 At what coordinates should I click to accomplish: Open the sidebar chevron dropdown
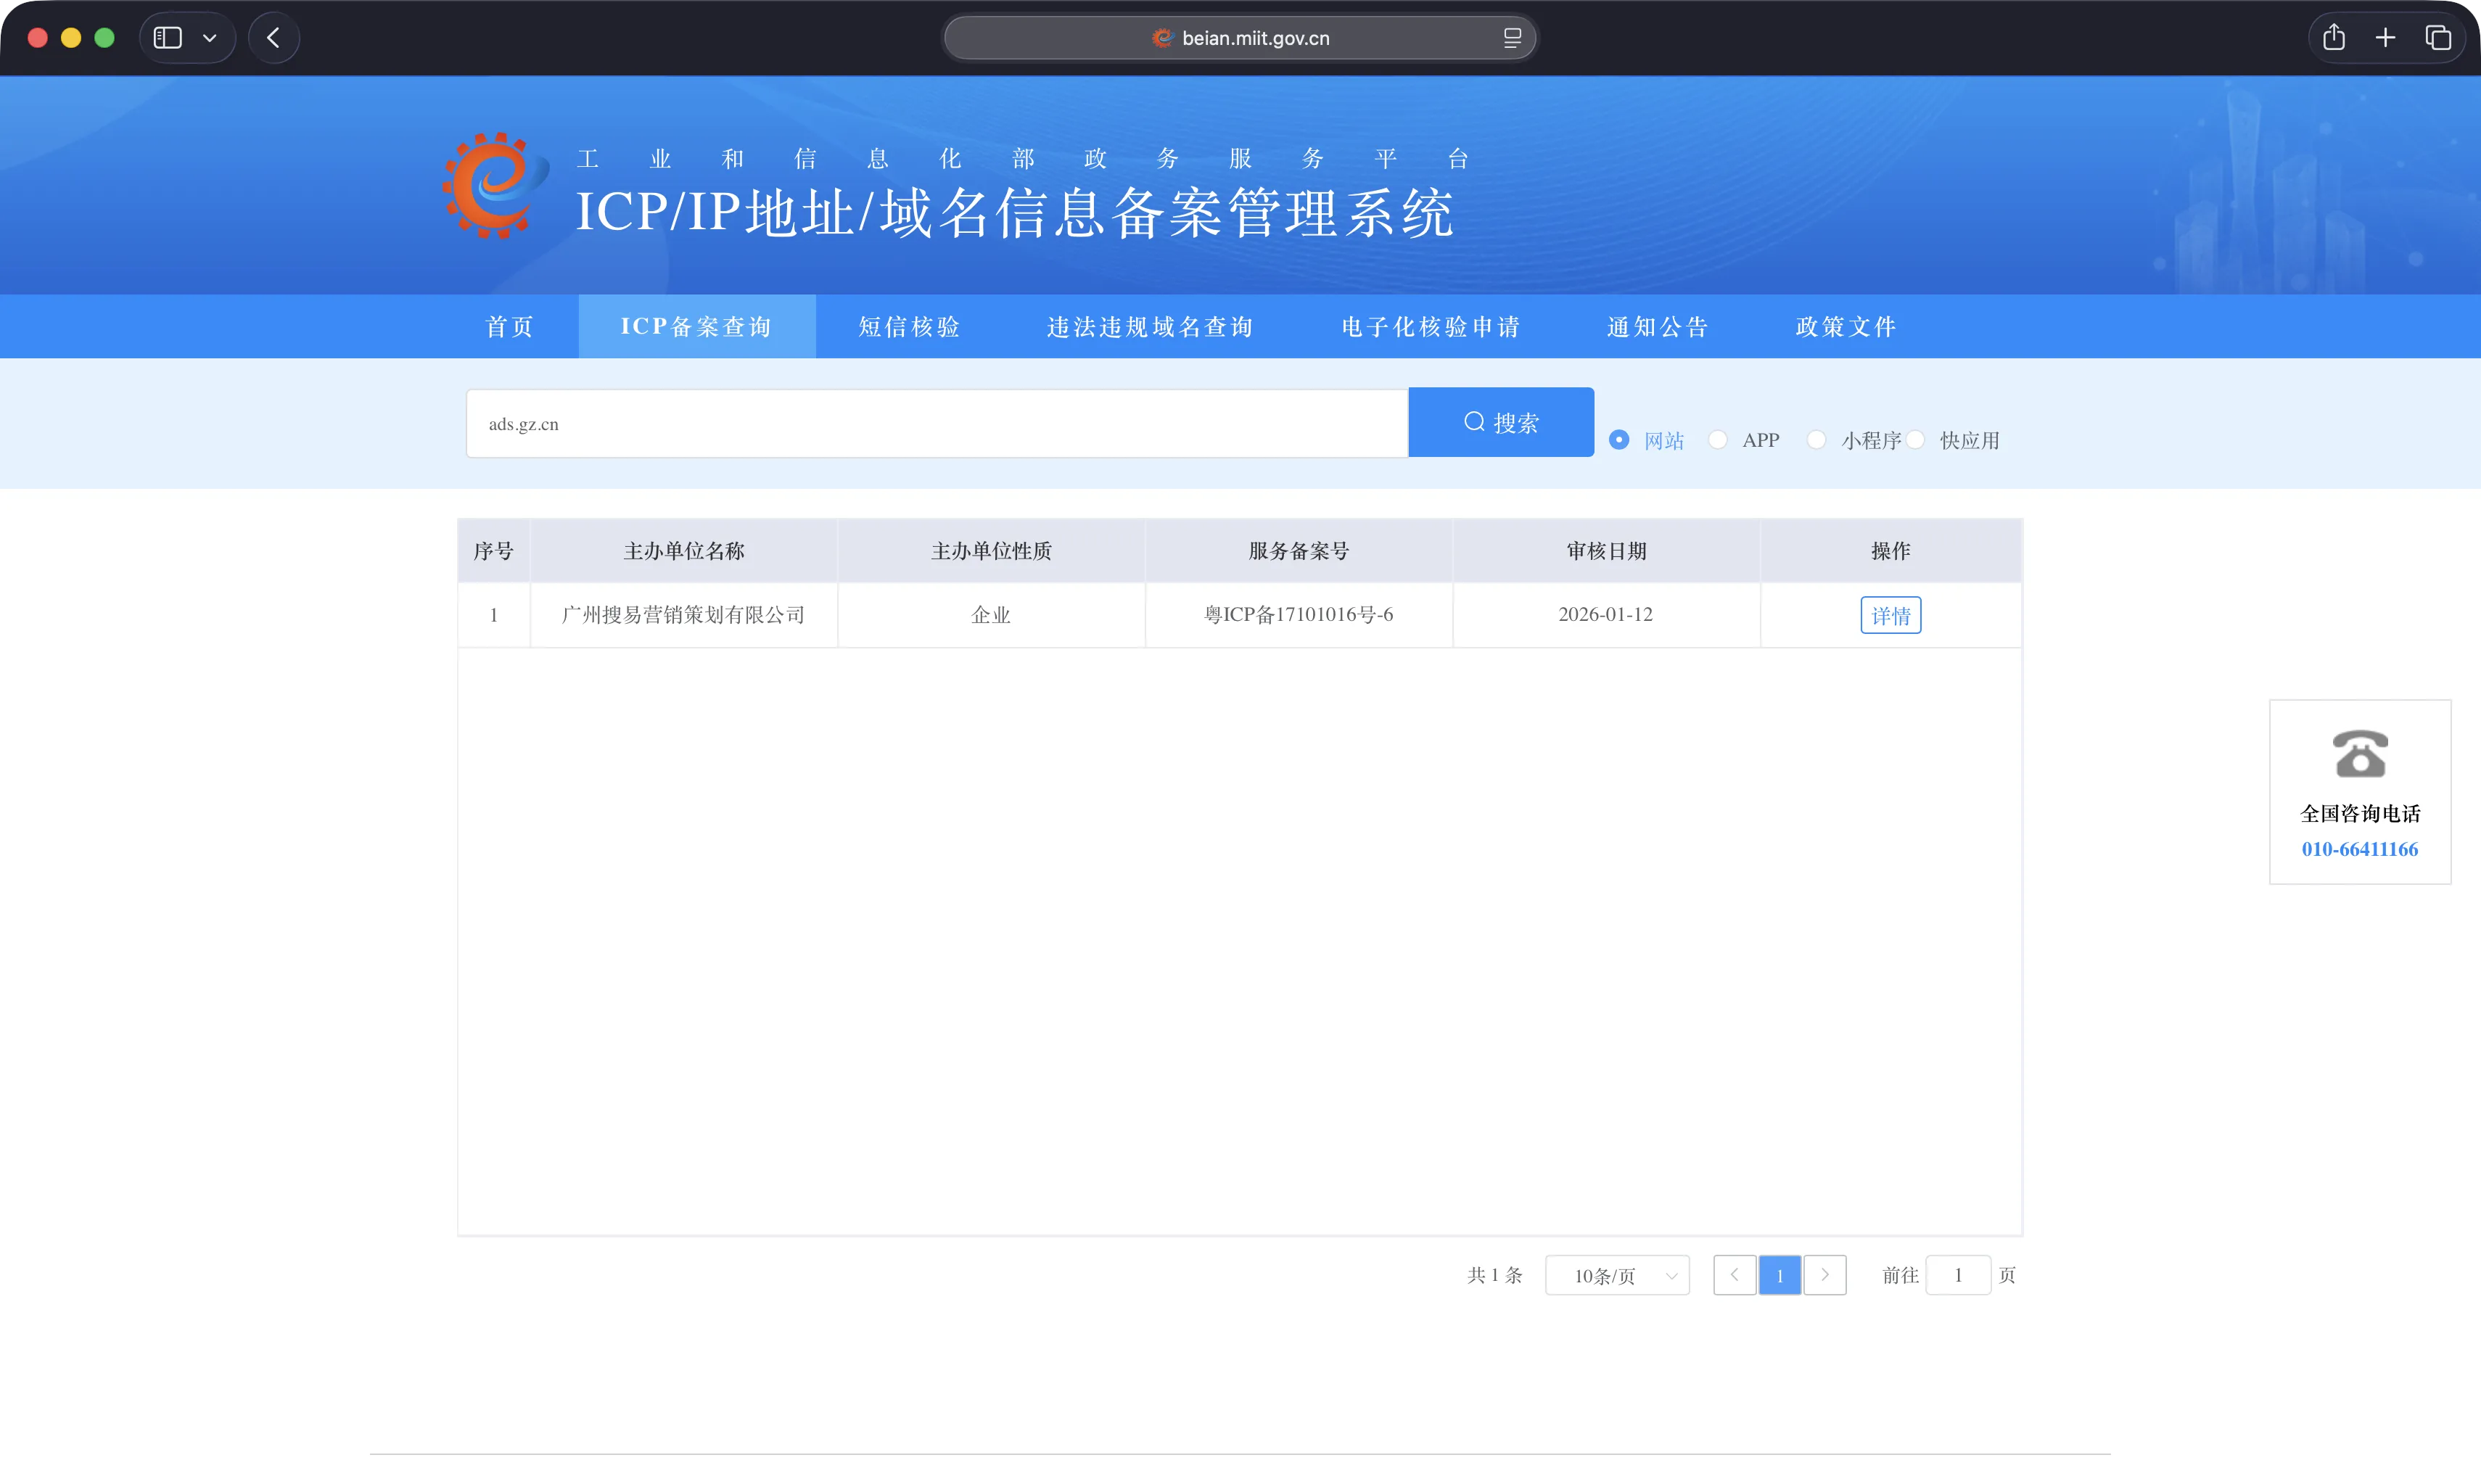210,38
